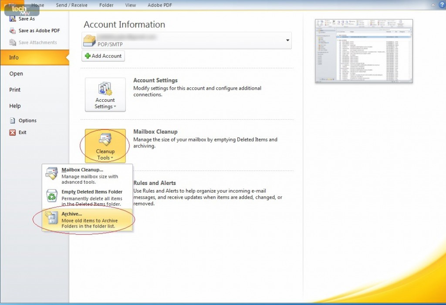The image size is (446, 305).
Task: Choose Empty Deleted Items Folder option
Action: tap(87, 198)
